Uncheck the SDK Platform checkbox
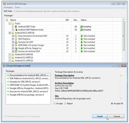Image resolution: width=129 pixels, height=123 pixels. pyautogui.click(x=13, y=39)
